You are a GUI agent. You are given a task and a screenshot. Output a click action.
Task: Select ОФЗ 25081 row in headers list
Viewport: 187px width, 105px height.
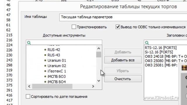pos(161,65)
